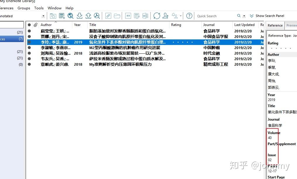Open Share Library options

click(x=166, y=16)
